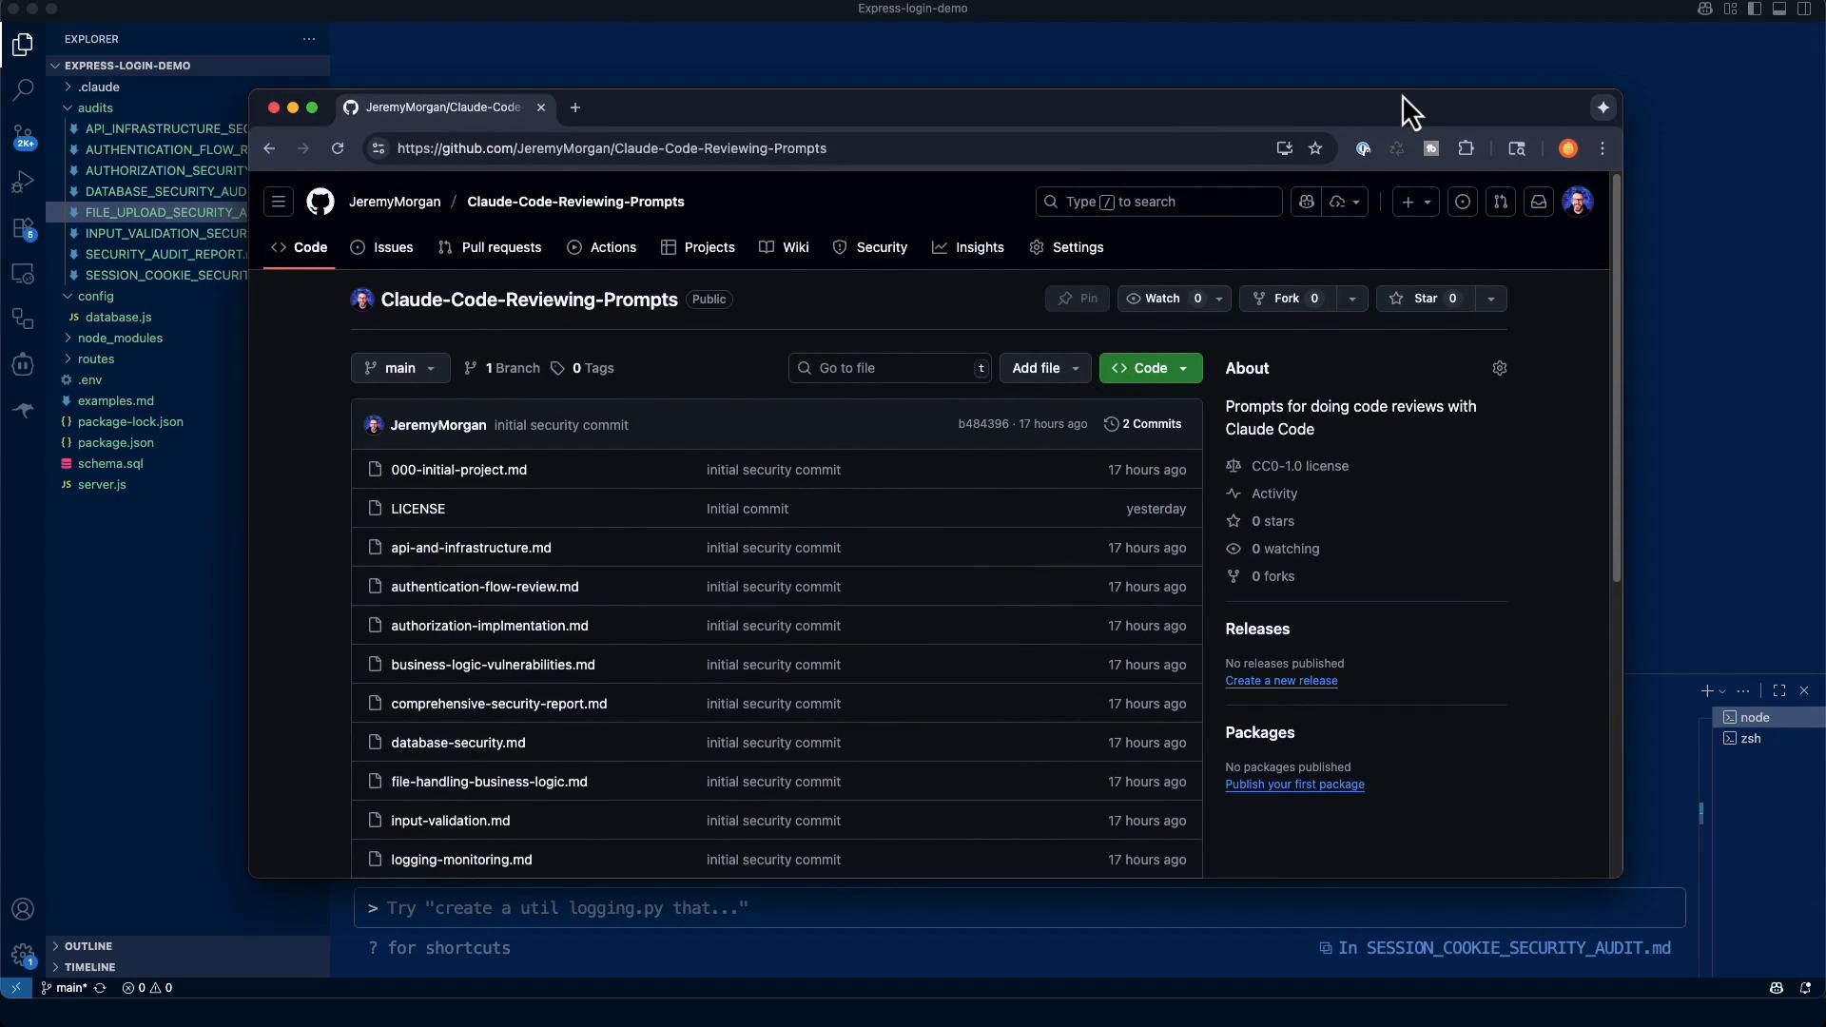1826x1027 pixels.
Task: Star the repository
Action: point(1425,299)
